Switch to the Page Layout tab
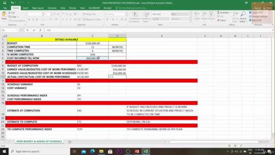 pyautogui.click(x=38, y=8)
